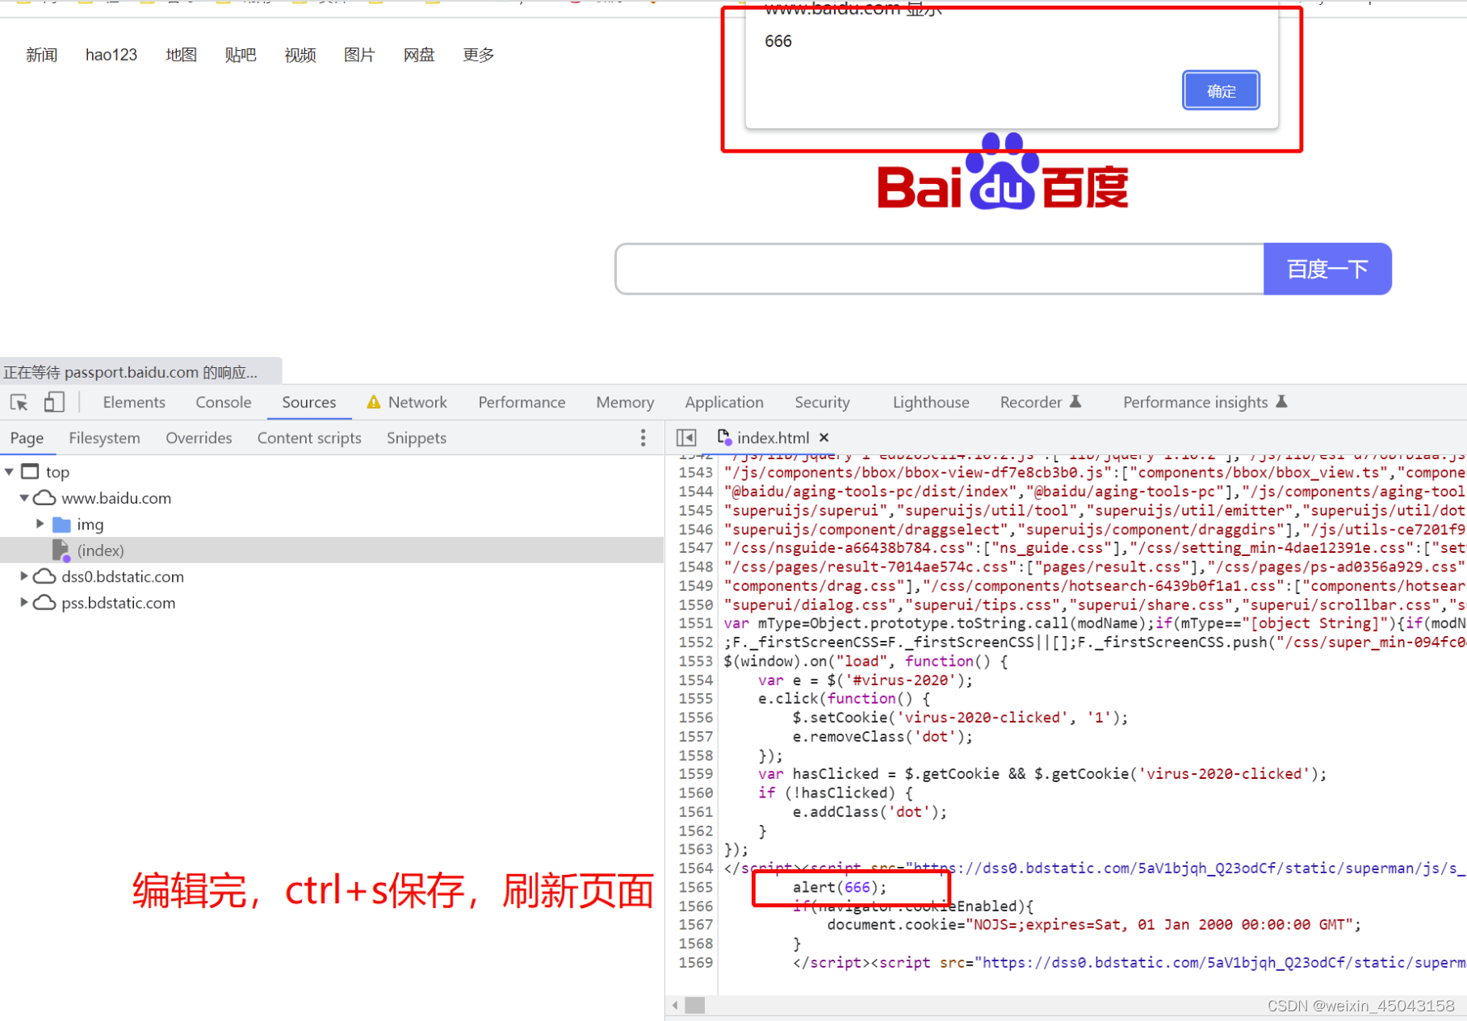Viewport: 1467px width, 1021px height.
Task: Click the 'virus-2020-clicked' setCookie line
Action: coord(960,718)
